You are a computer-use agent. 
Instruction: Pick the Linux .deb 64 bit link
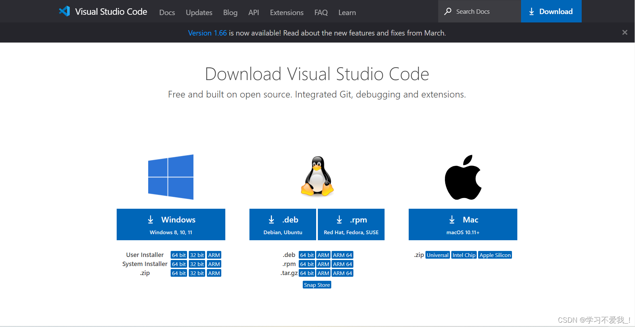[307, 255]
